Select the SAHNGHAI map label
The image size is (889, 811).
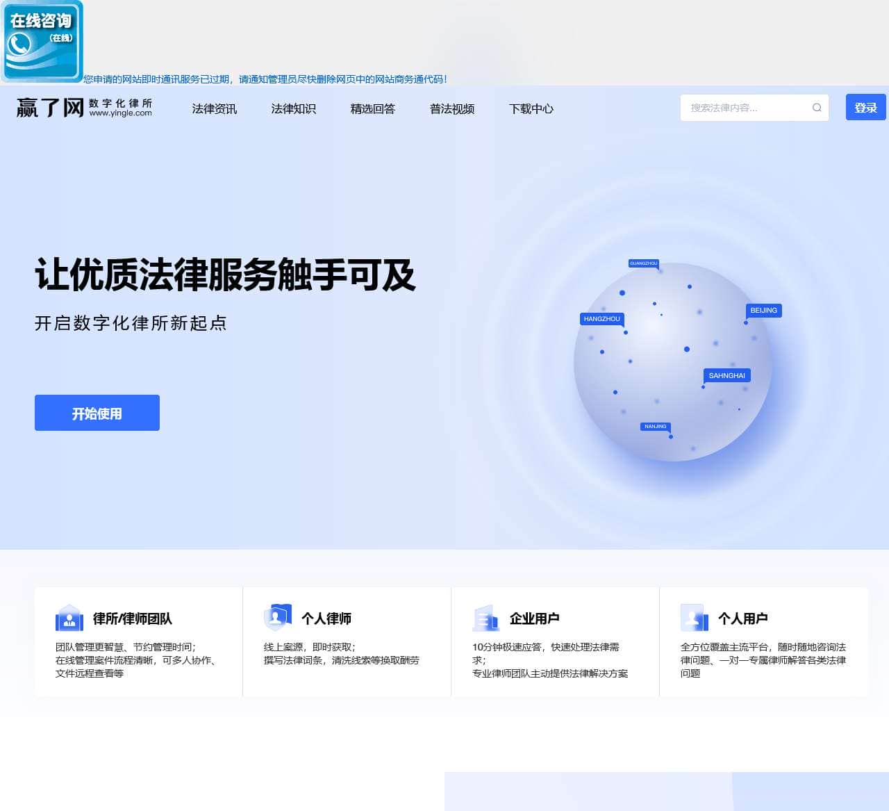(x=726, y=375)
